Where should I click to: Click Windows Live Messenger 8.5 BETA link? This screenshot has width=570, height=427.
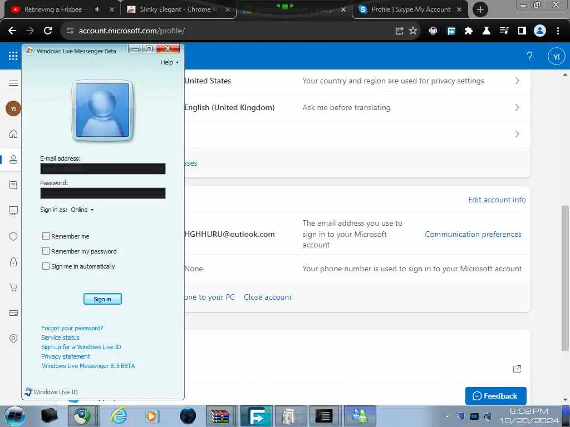[89, 366]
